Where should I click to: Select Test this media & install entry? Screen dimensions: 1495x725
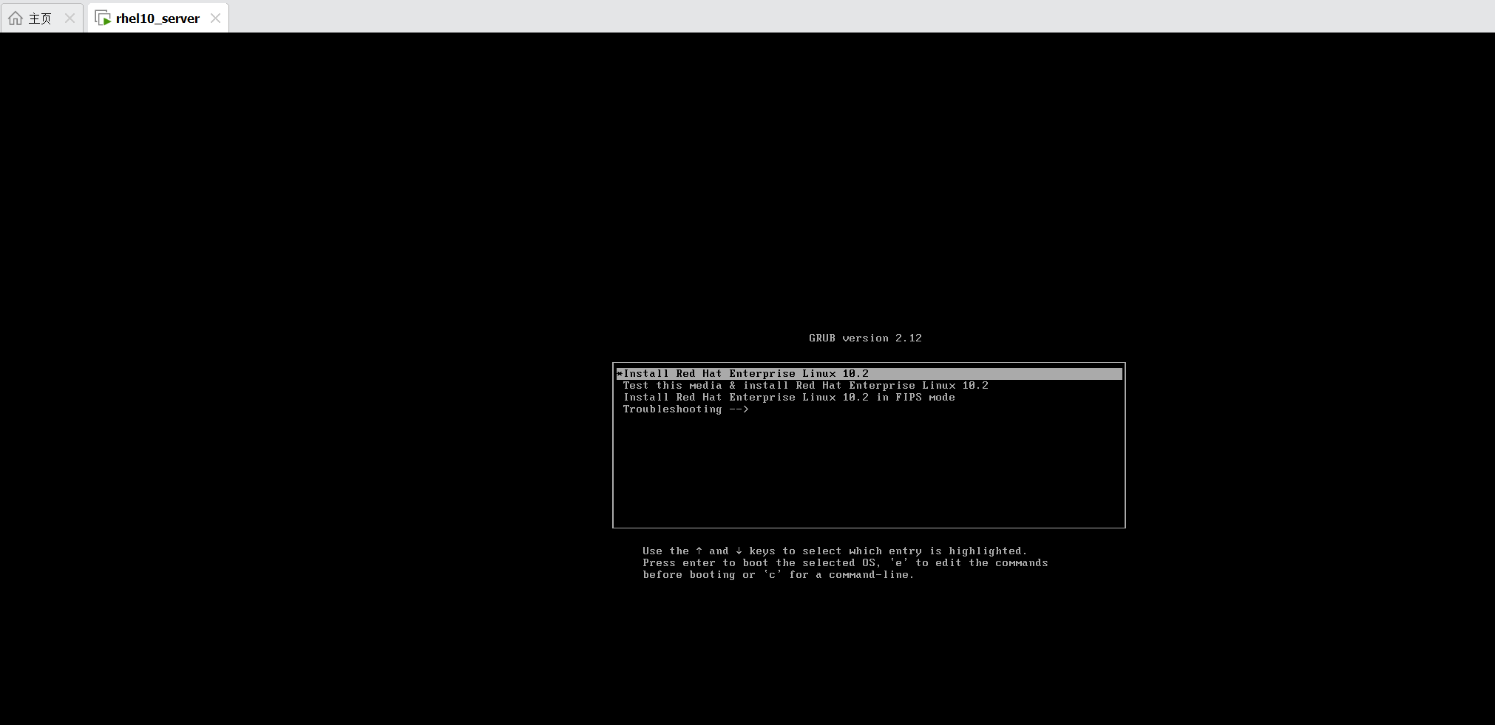(869, 386)
